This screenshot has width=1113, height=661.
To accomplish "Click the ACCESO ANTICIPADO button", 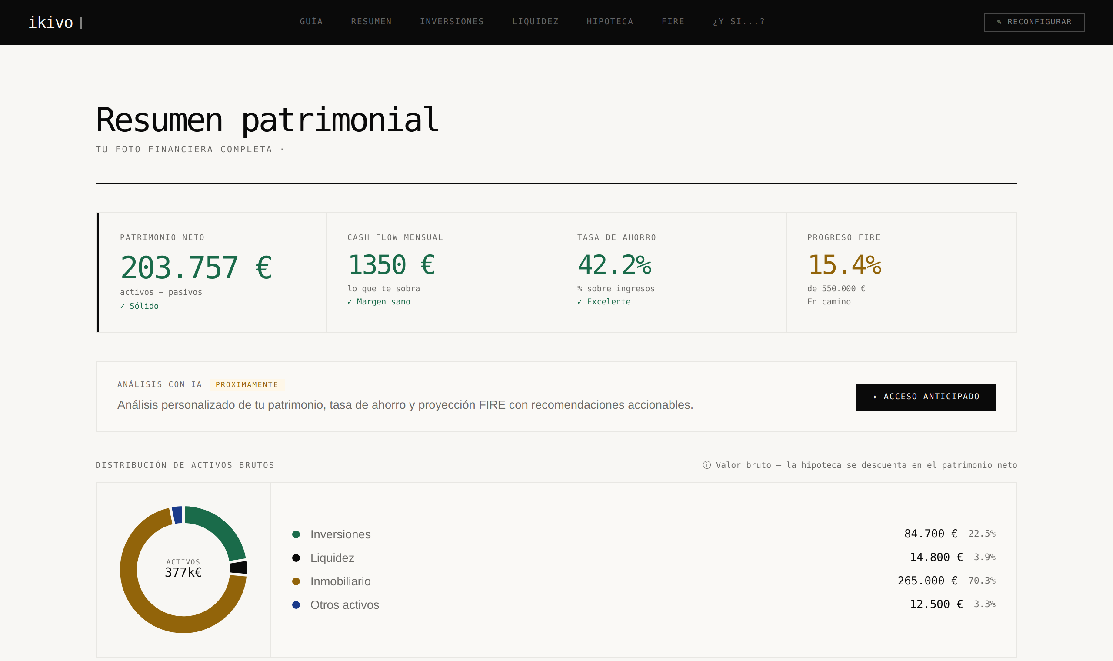I will 926,397.
